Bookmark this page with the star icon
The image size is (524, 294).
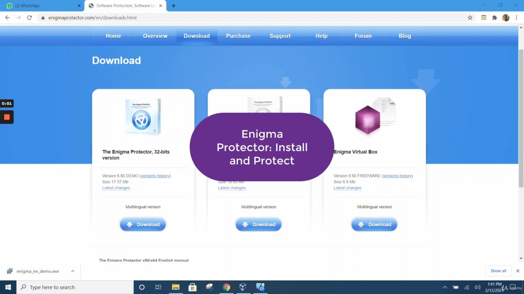click(x=470, y=18)
